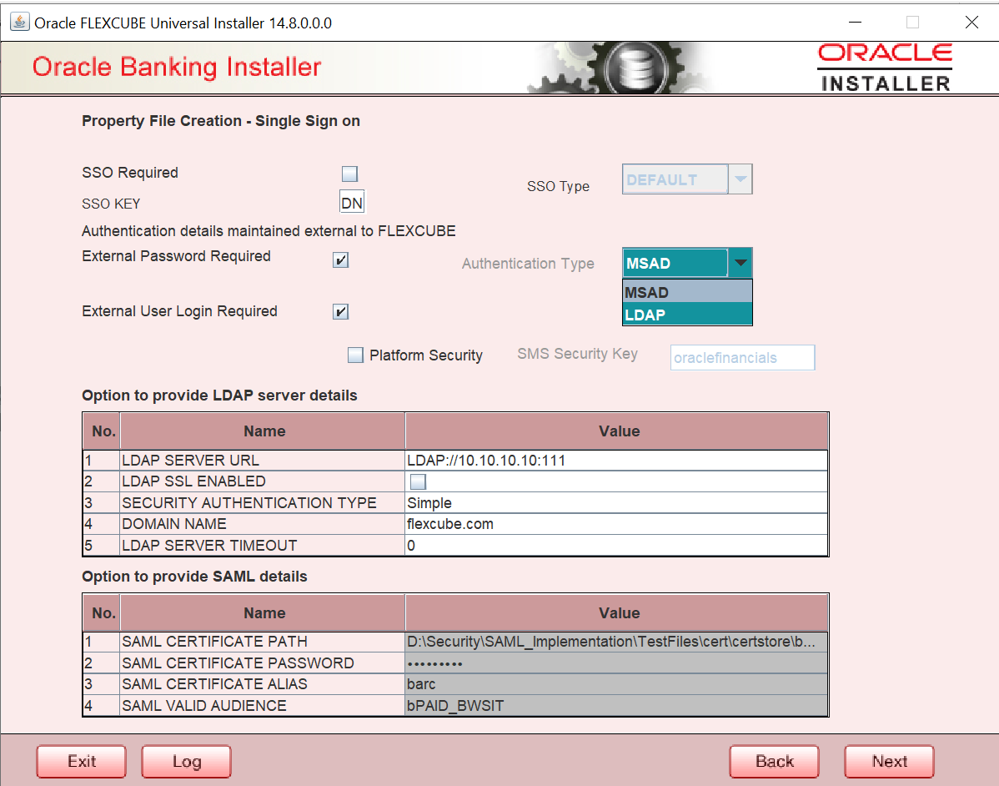Click the SAML CERTIFICATE PASSWORD value
999x786 pixels.
[616, 663]
